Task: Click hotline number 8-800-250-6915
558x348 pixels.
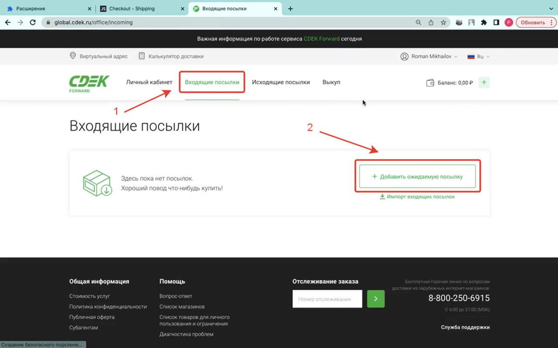Action: coord(459,298)
